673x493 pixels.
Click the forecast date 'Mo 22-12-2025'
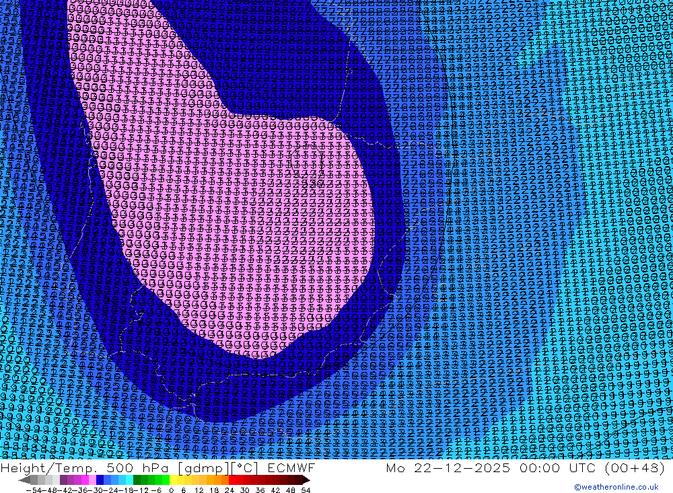click(448, 467)
